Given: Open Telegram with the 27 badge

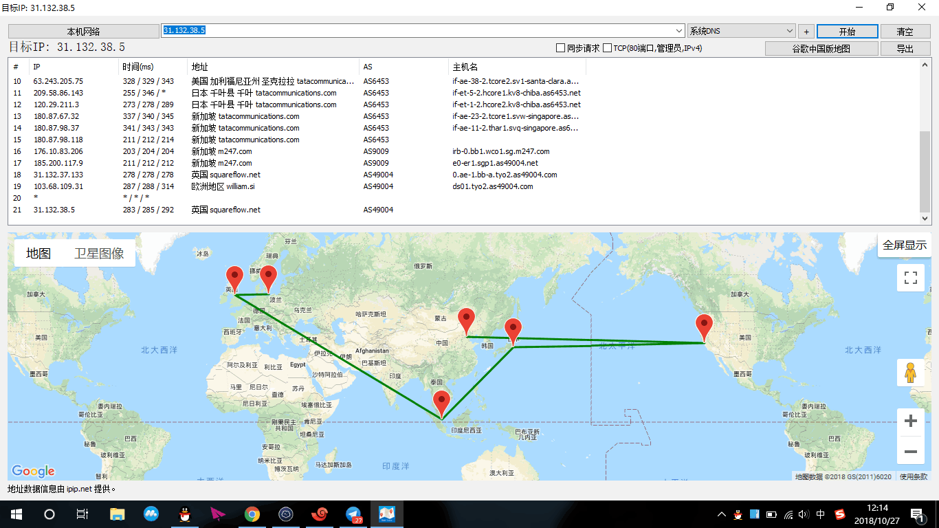Looking at the screenshot, I should 353,514.
